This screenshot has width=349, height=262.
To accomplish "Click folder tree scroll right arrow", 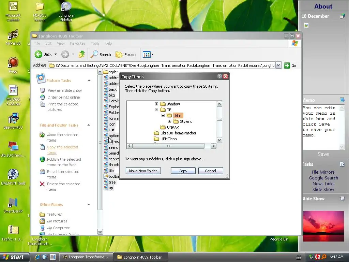I will point(213,146).
